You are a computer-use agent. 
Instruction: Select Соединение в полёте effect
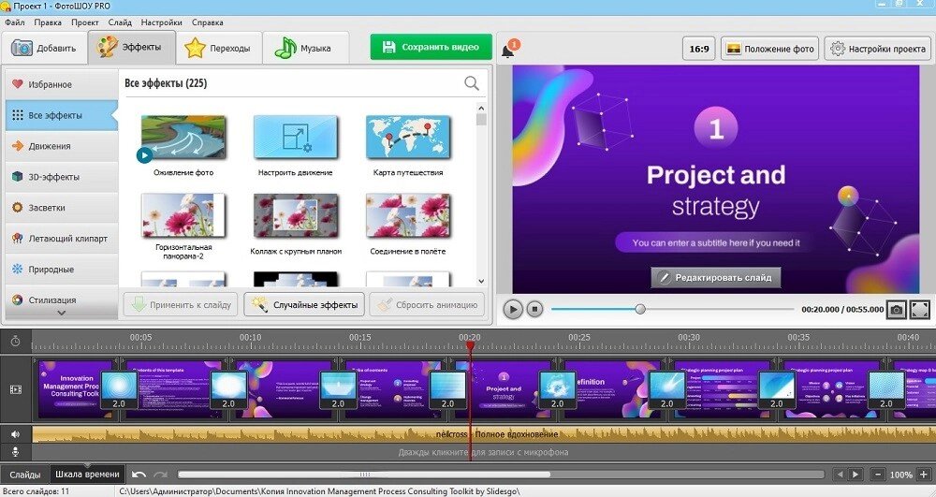pos(408,215)
